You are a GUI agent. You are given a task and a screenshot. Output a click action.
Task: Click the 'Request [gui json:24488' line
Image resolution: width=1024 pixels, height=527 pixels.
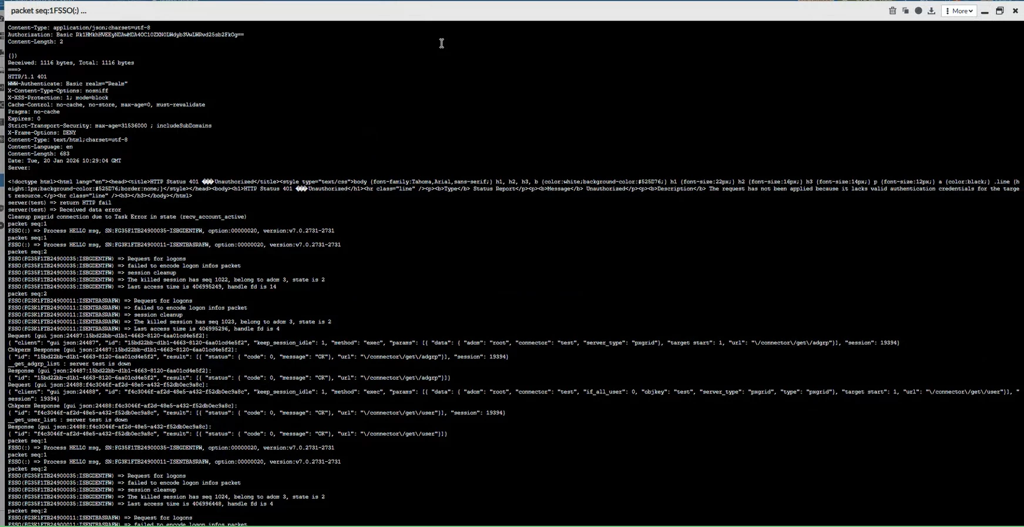point(108,385)
